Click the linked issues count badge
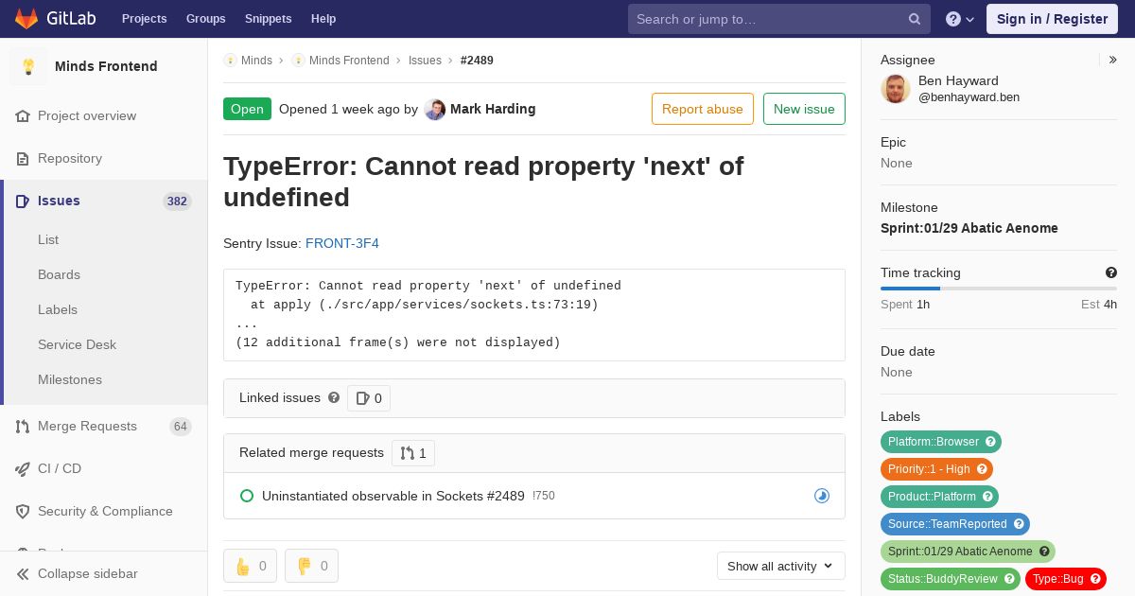 (x=369, y=398)
